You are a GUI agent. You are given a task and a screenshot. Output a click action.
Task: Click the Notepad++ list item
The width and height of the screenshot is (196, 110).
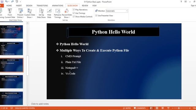pyautogui.click(x=72, y=68)
